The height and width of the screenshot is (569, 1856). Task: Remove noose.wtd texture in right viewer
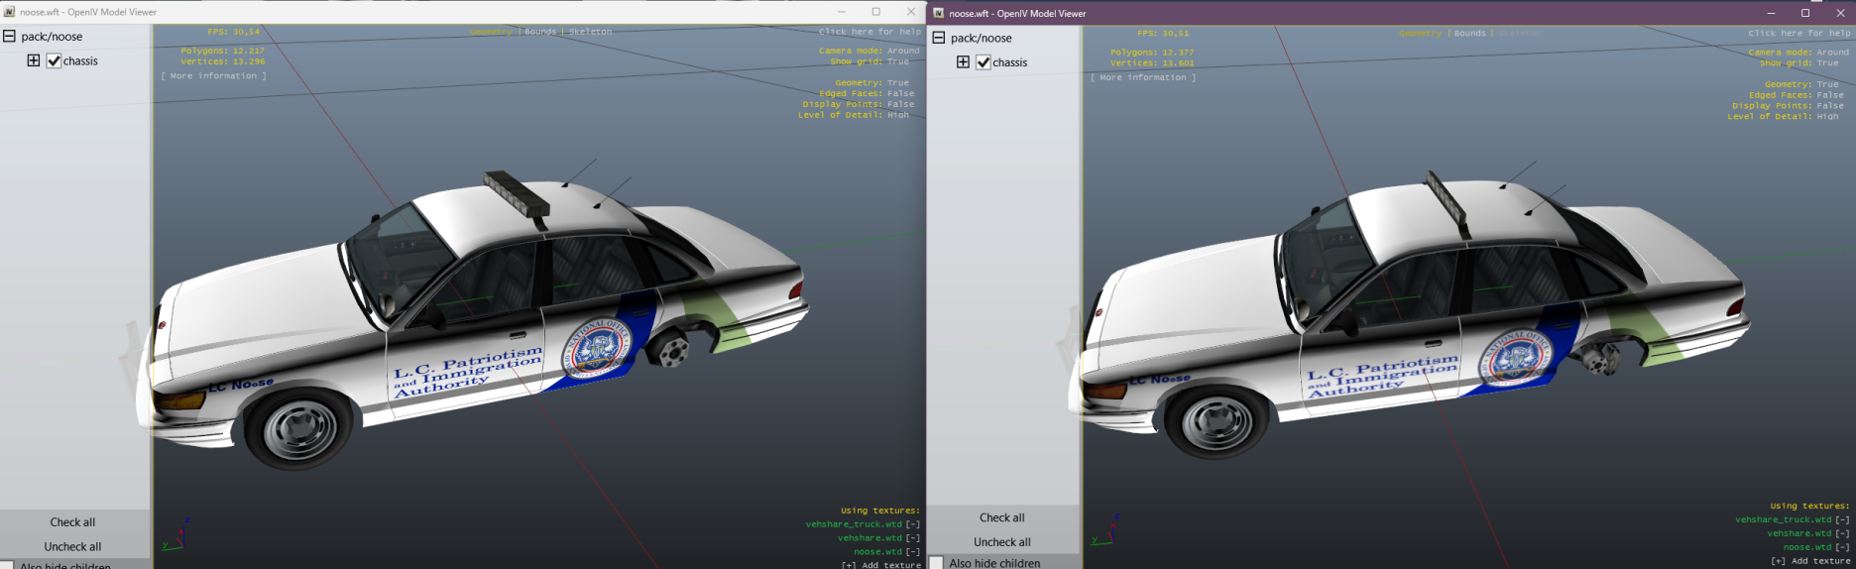(1841, 547)
